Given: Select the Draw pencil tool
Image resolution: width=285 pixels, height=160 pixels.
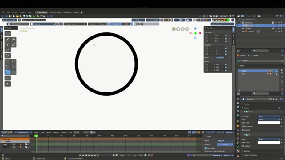Looking at the screenshot, I should point(8,40).
